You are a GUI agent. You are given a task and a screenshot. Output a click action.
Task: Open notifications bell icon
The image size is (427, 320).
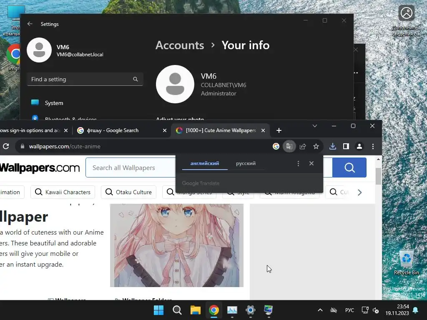coord(416,310)
